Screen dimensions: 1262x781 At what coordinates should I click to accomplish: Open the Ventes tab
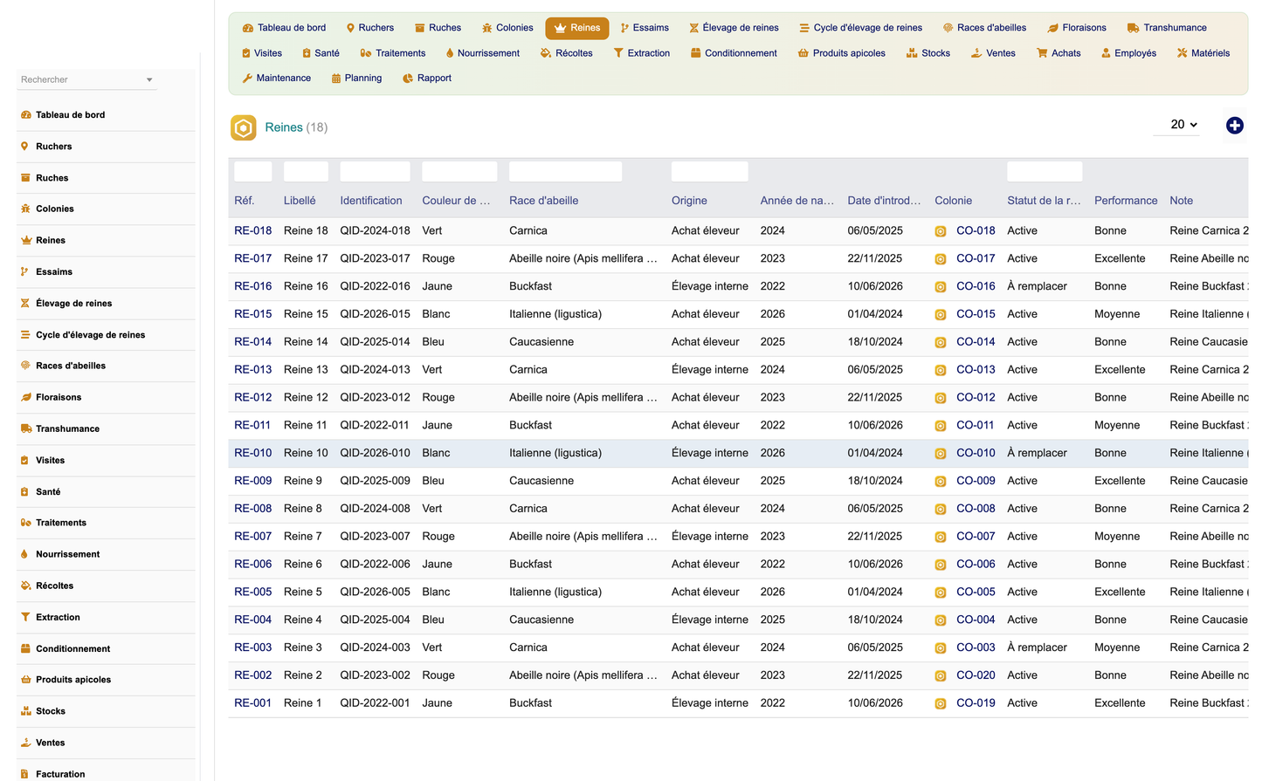click(993, 53)
